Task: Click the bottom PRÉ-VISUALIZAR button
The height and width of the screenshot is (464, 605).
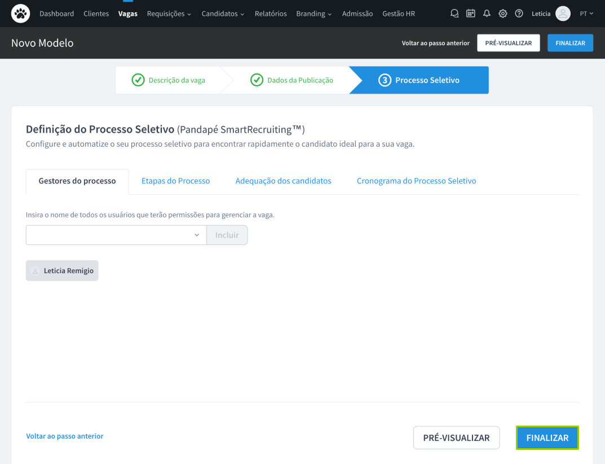Action: (x=456, y=437)
